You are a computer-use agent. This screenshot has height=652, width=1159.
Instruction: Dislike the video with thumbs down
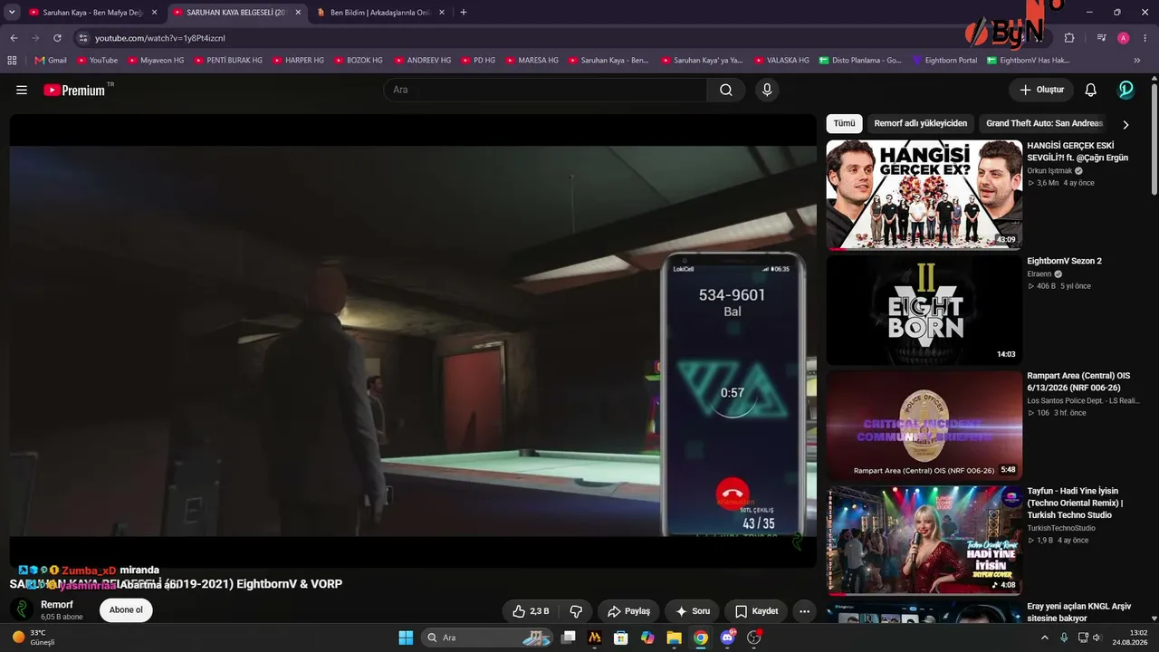576,611
